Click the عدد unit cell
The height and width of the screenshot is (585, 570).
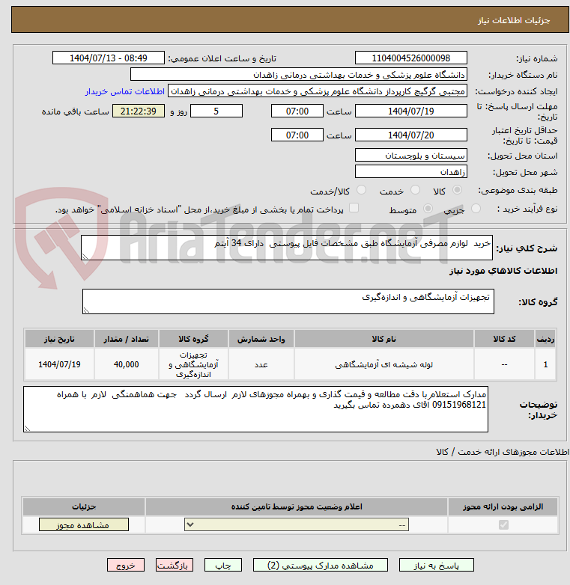tap(261, 364)
